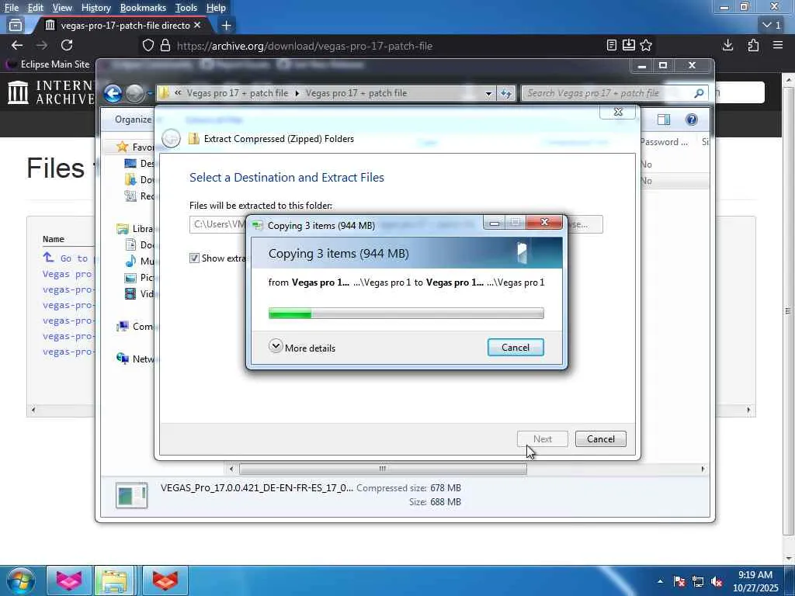Open a new Firefox tab
The image size is (795, 596).
[226, 25]
